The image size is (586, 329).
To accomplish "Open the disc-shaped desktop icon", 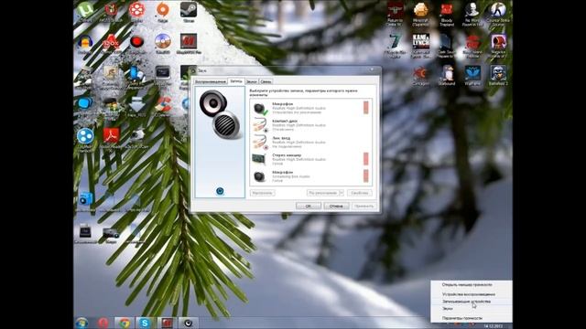I will click(x=163, y=43).
